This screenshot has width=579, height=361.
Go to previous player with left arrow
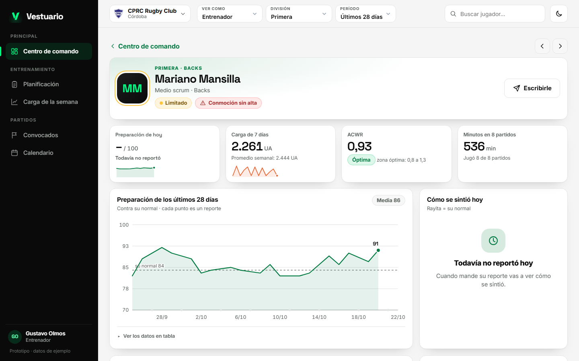click(x=542, y=46)
